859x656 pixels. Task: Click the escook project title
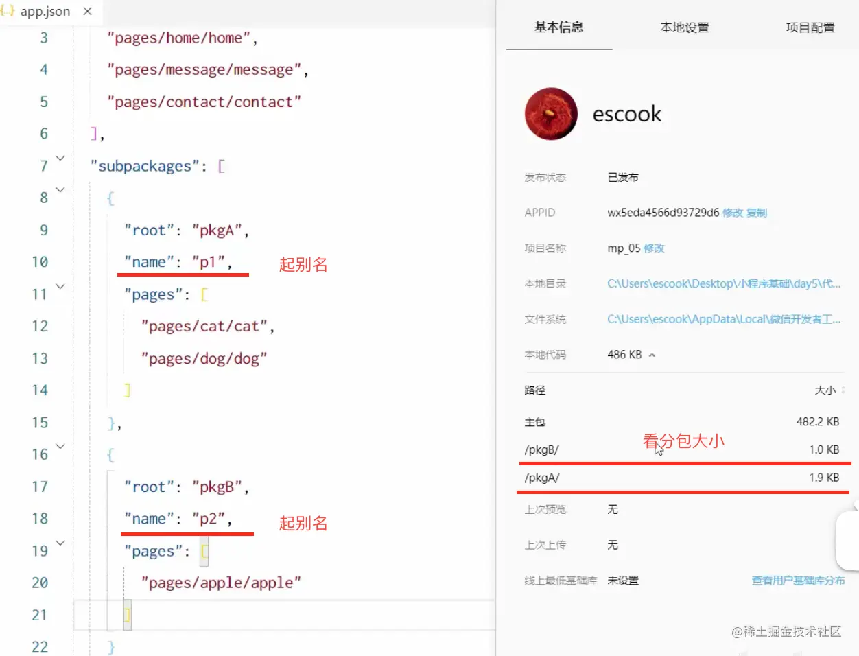[x=627, y=114]
